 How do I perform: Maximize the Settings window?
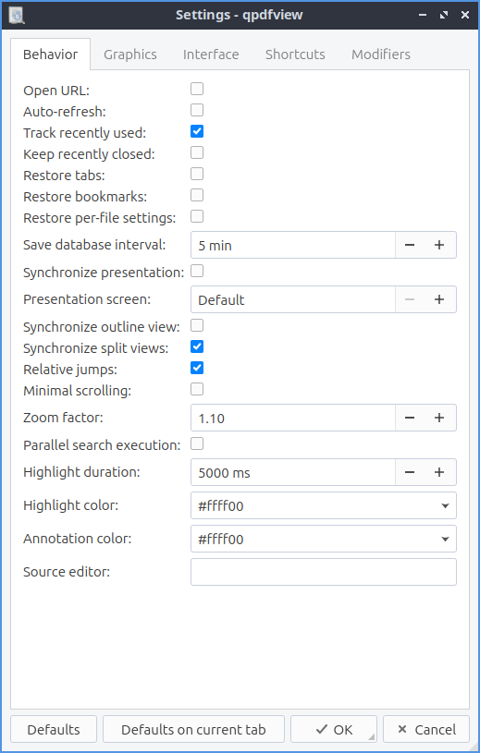[444, 15]
